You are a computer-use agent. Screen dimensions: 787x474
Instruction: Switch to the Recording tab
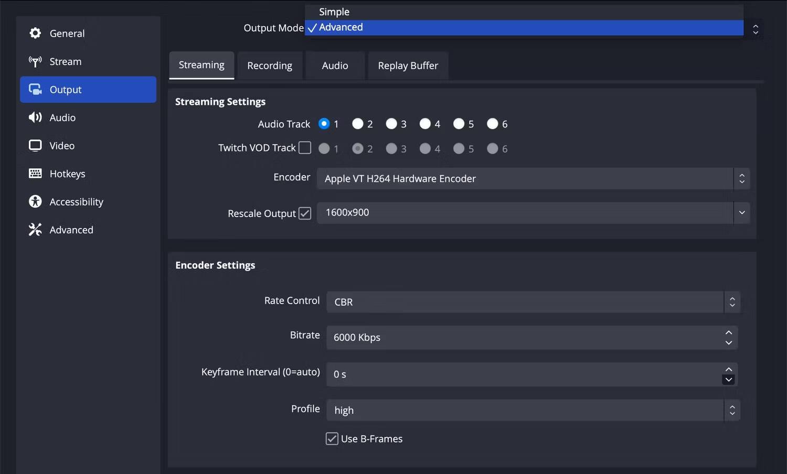(270, 66)
